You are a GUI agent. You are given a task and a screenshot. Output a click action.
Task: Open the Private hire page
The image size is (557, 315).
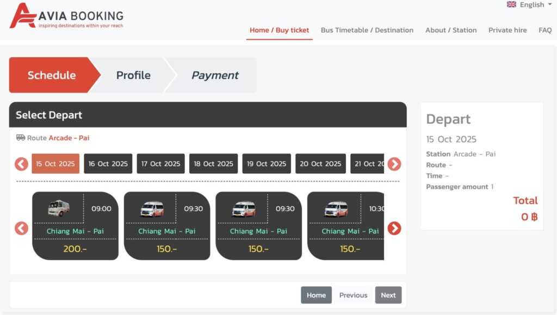point(508,30)
